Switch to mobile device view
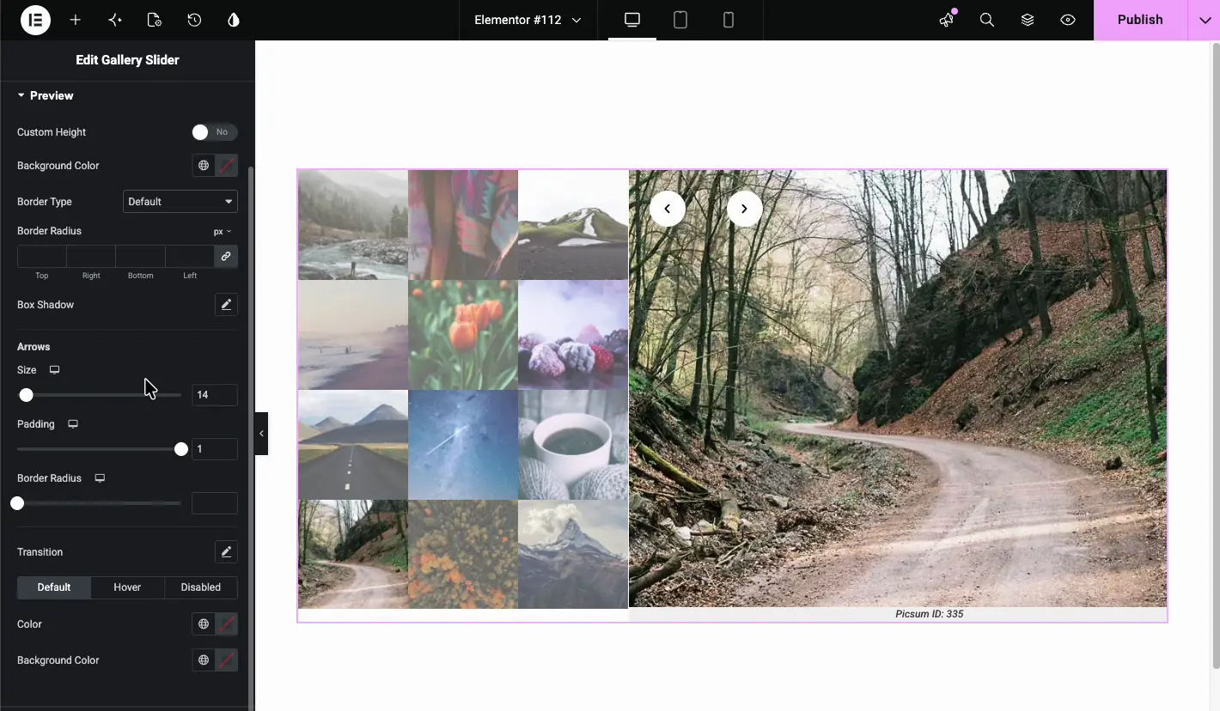Image resolution: width=1220 pixels, height=711 pixels. tap(729, 20)
